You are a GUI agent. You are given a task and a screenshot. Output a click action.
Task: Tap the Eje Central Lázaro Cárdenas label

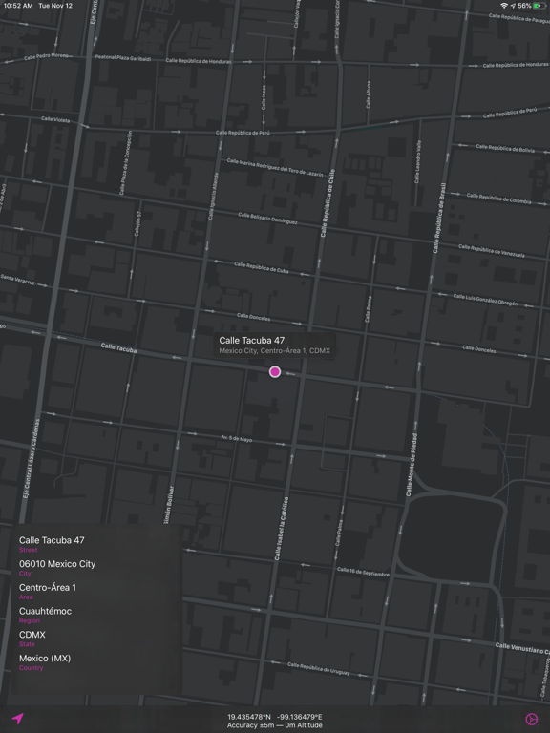tap(31, 458)
